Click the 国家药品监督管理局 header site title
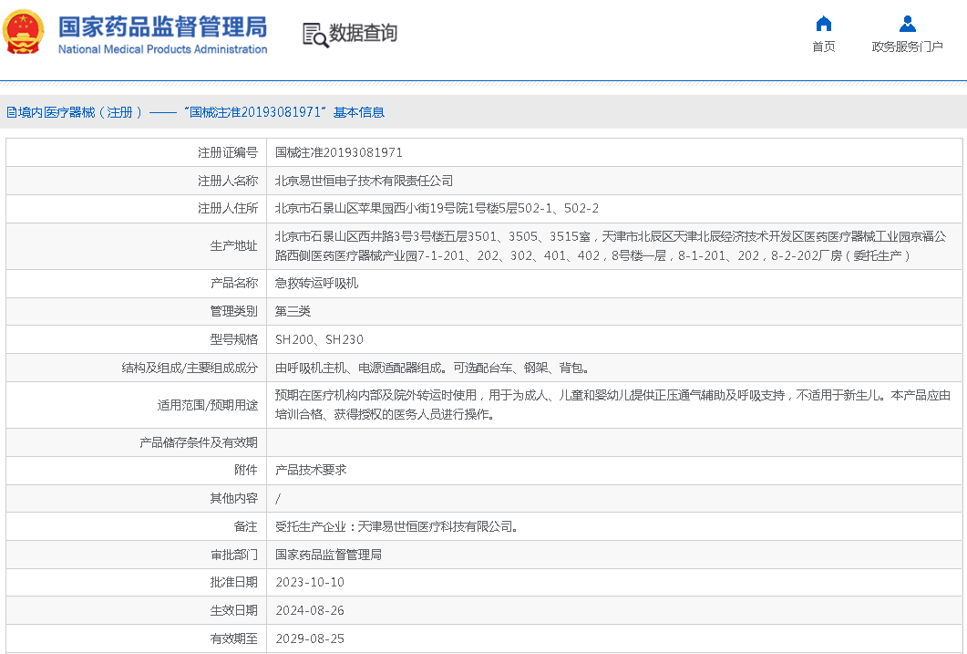The image size is (967, 654). pyautogui.click(x=163, y=27)
